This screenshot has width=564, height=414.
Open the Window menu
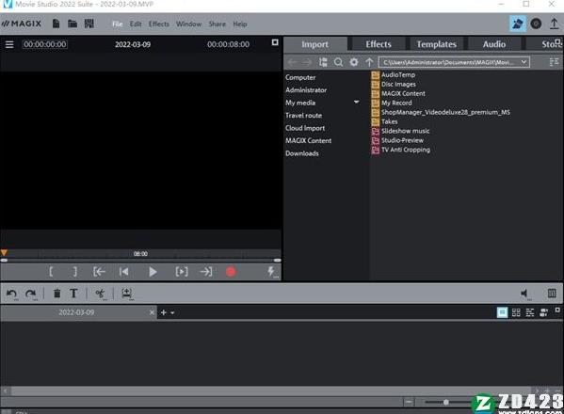188,24
